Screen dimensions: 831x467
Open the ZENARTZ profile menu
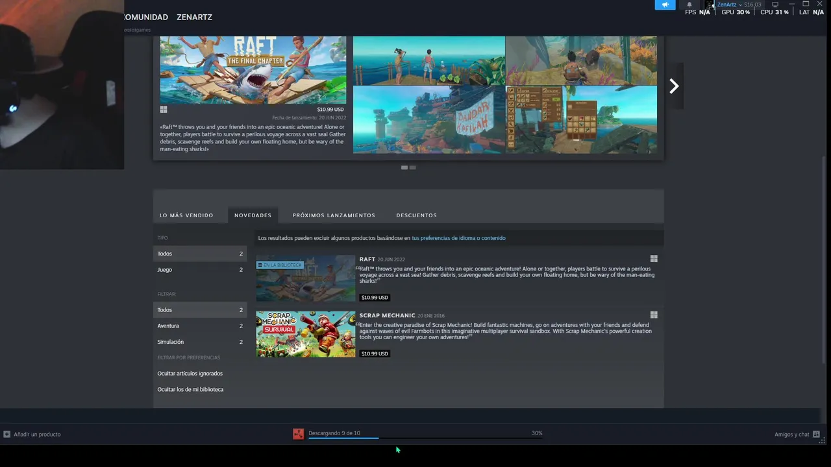(194, 17)
